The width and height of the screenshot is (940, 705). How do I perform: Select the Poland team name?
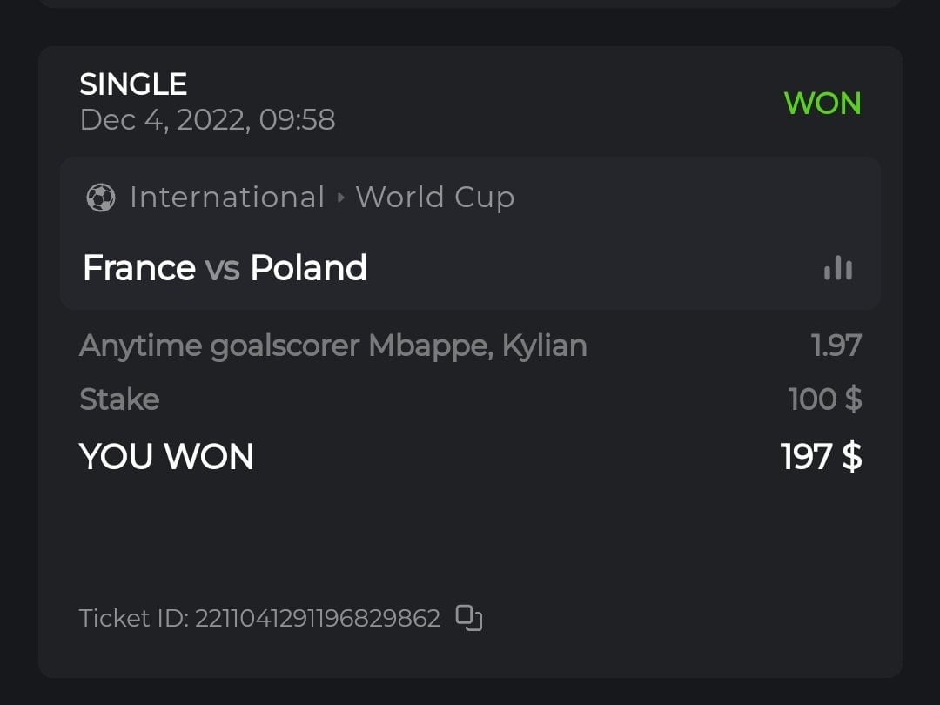[x=308, y=268]
